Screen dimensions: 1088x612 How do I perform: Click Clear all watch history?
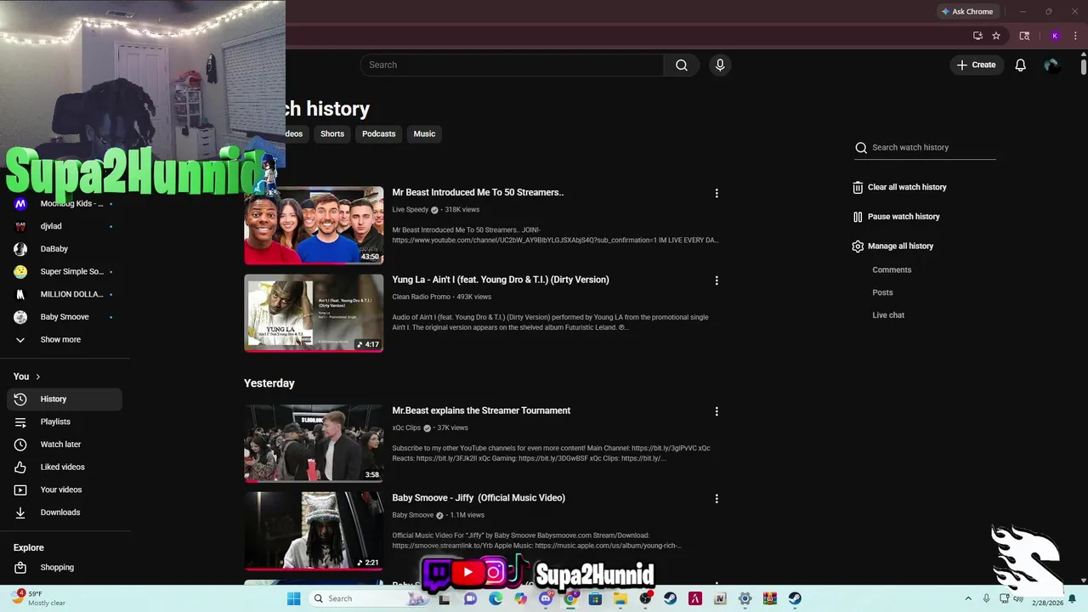[907, 187]
